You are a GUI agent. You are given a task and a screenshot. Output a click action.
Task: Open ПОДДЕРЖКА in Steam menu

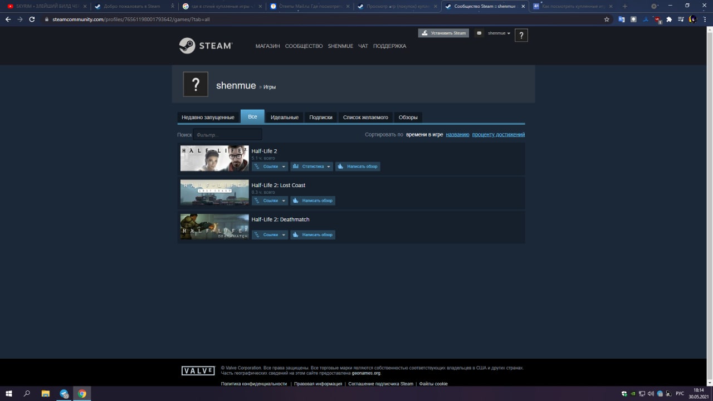pos(389,46)
